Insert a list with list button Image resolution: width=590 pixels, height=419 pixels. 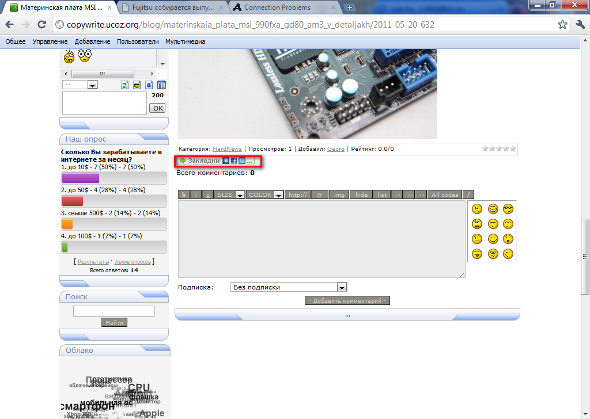(382, 195)
